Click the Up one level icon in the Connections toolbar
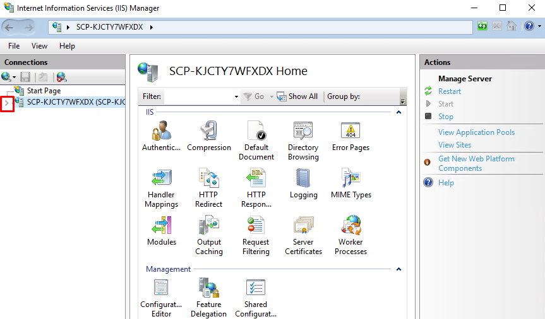 pyautogui.click(x=43, y=77)
